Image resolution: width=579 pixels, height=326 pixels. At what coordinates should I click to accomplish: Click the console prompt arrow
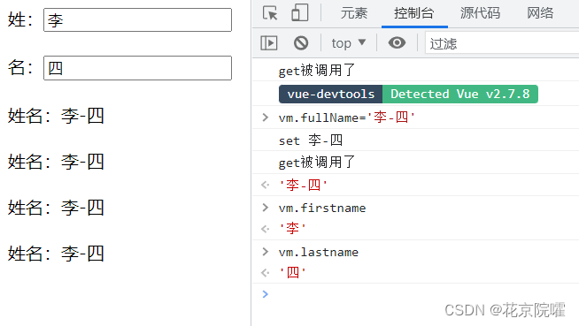265,294
